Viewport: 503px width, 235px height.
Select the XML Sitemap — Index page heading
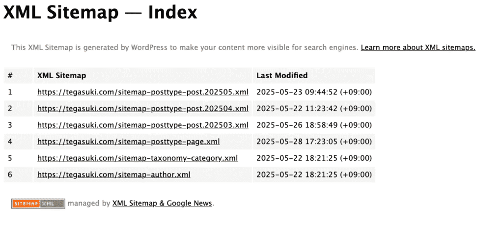100,13
